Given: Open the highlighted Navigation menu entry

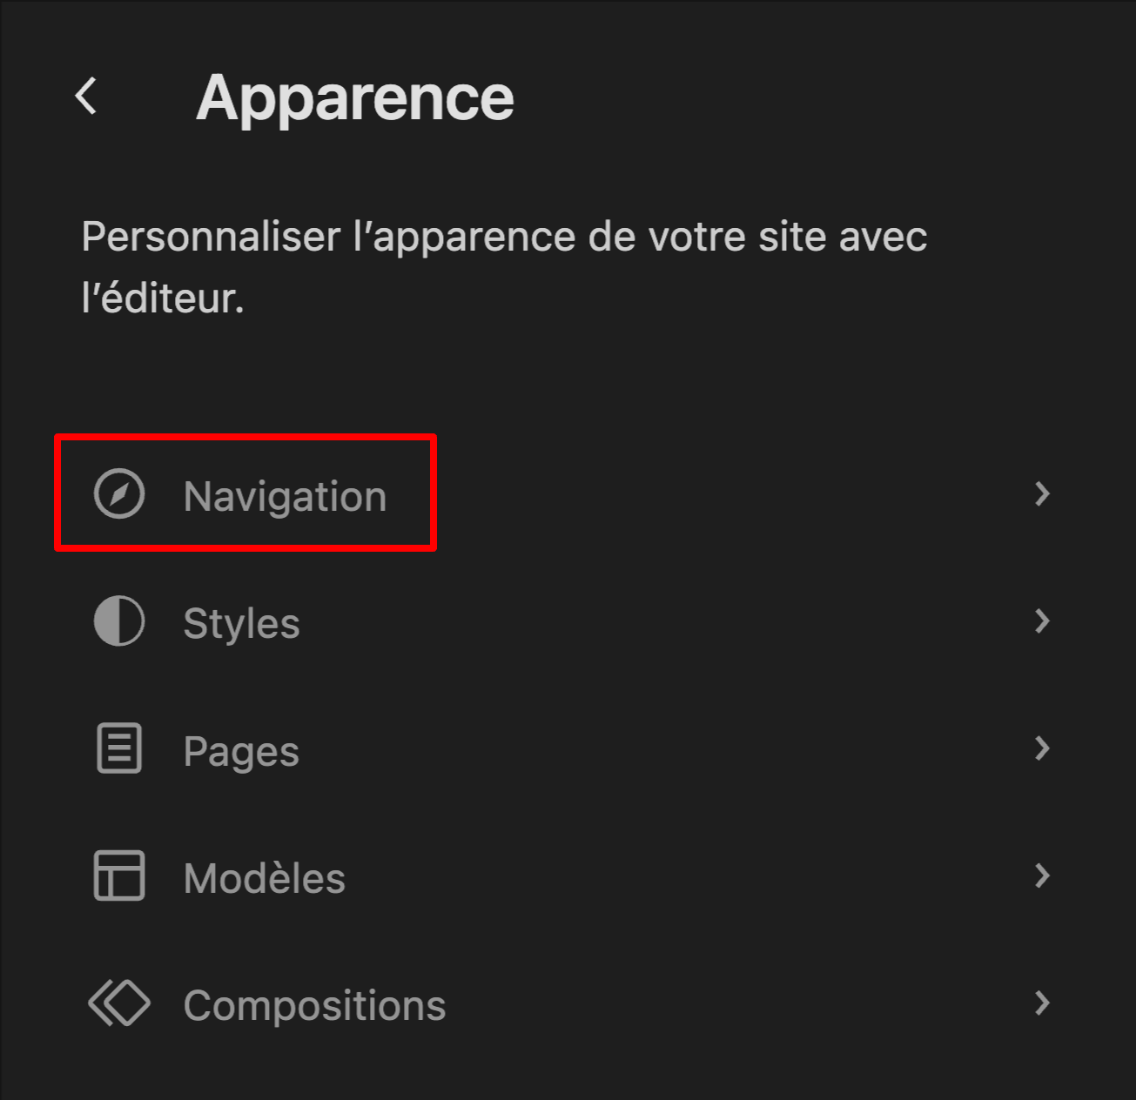Looking at the screenshot, I should [285, 495].
